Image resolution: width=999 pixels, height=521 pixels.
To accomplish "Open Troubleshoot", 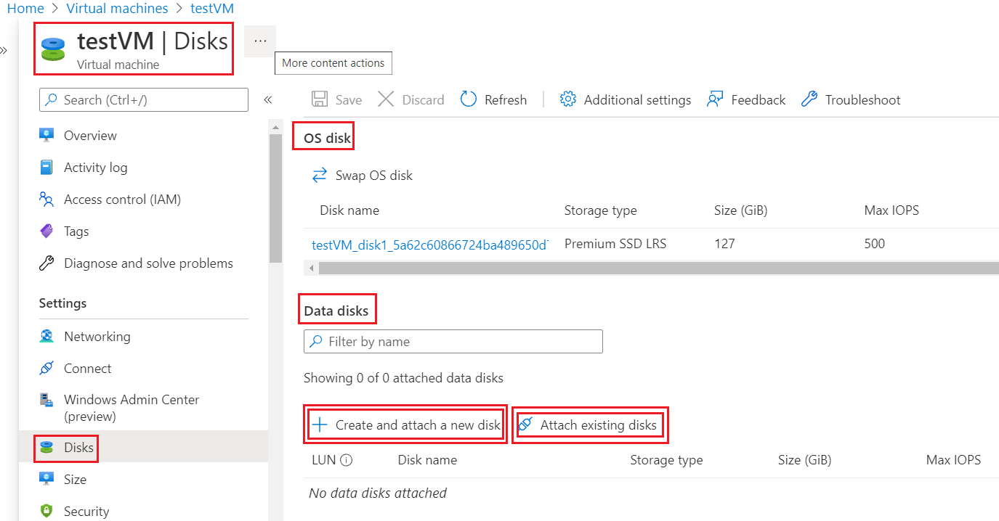I will pos(851,100).
